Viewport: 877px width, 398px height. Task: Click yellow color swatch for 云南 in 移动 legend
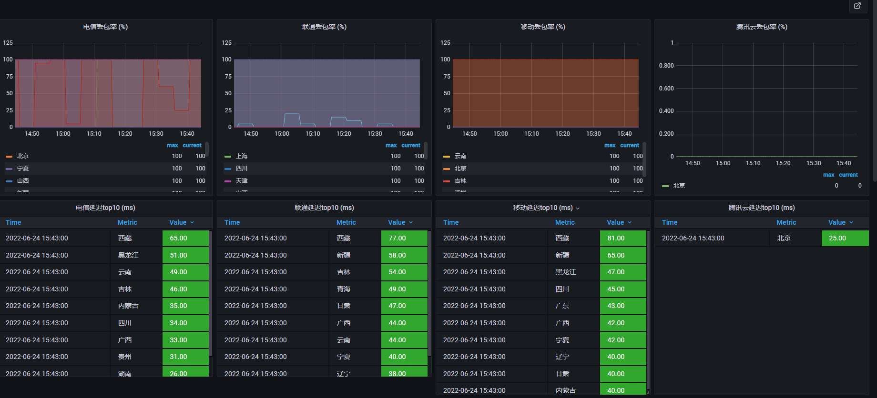coord(447,156)
